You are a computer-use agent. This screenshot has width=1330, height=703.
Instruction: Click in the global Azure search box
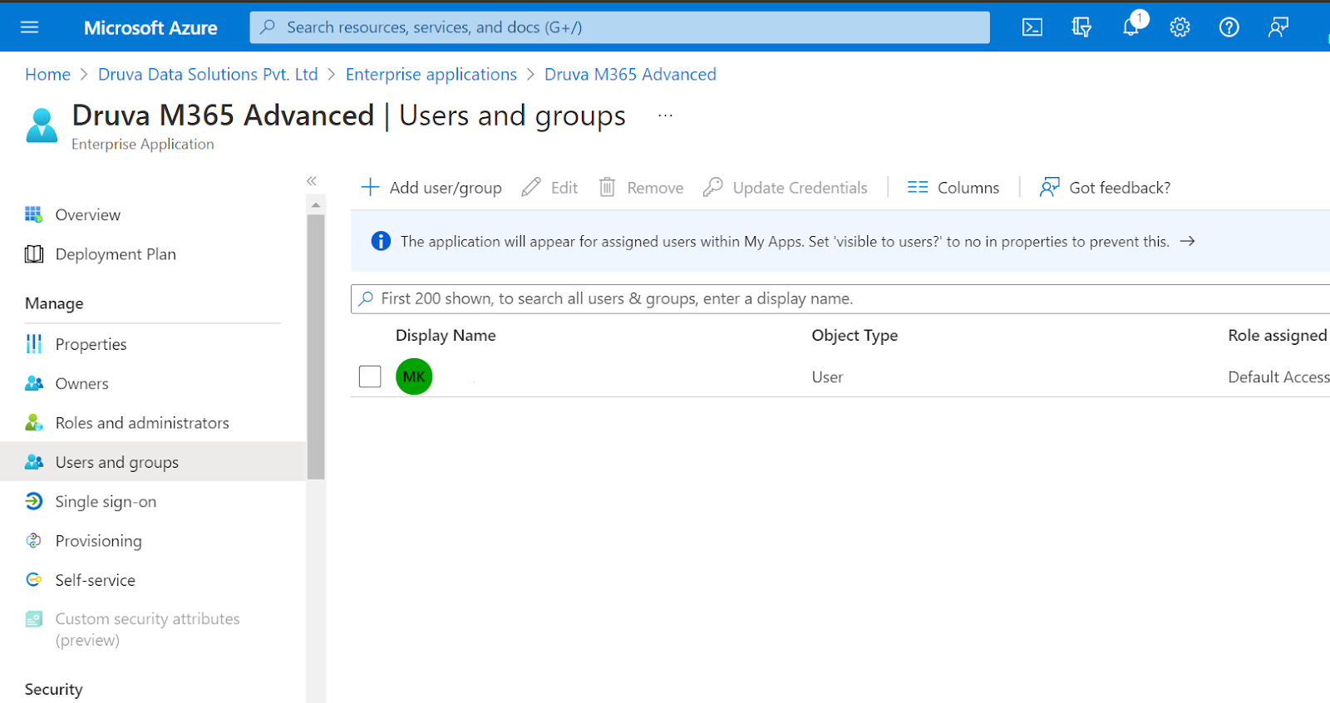619,27
